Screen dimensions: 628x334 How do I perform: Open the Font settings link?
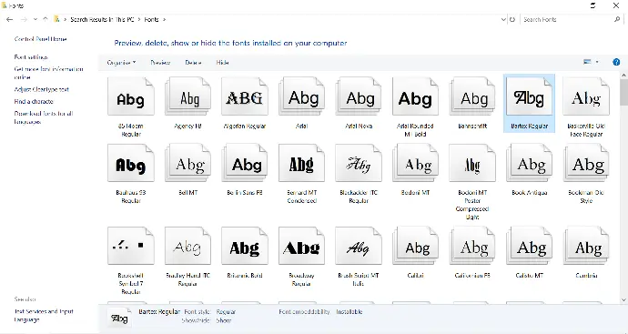pyautogui.click(x=31, y=57)
